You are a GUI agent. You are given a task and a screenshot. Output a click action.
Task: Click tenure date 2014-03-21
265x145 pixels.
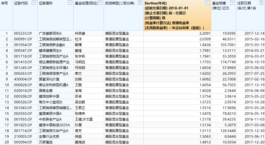point(254,51)
